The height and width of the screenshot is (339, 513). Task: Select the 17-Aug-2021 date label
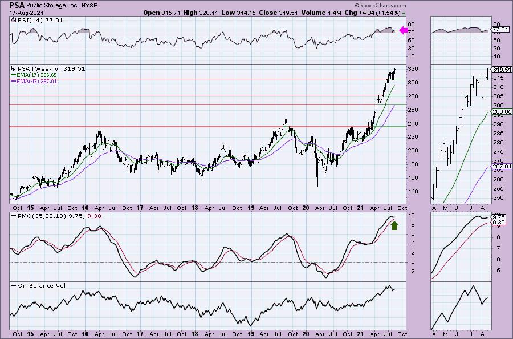25,13
